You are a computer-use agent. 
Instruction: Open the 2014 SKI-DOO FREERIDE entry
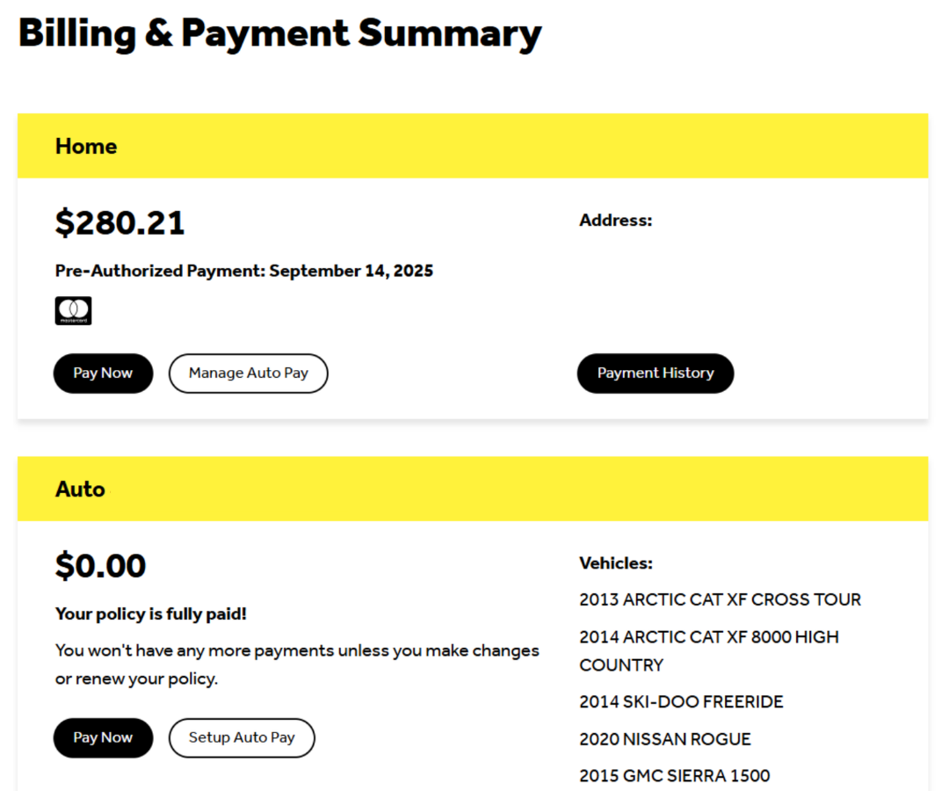click(681, 701)
